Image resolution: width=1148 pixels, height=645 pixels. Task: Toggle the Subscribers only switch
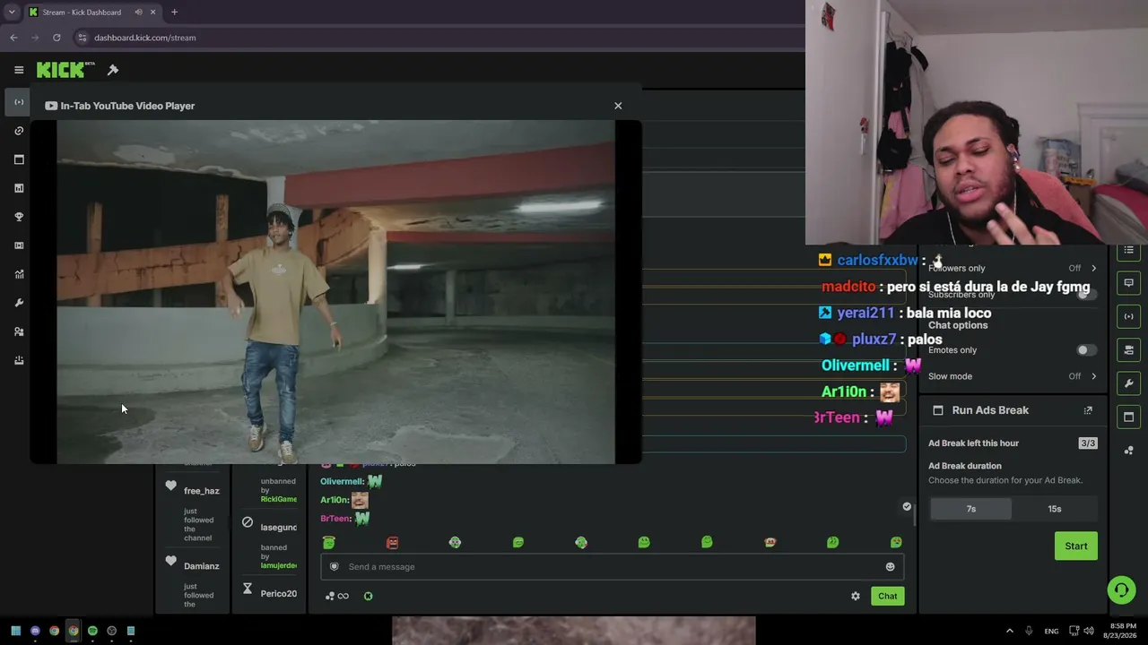[1086, 294]
